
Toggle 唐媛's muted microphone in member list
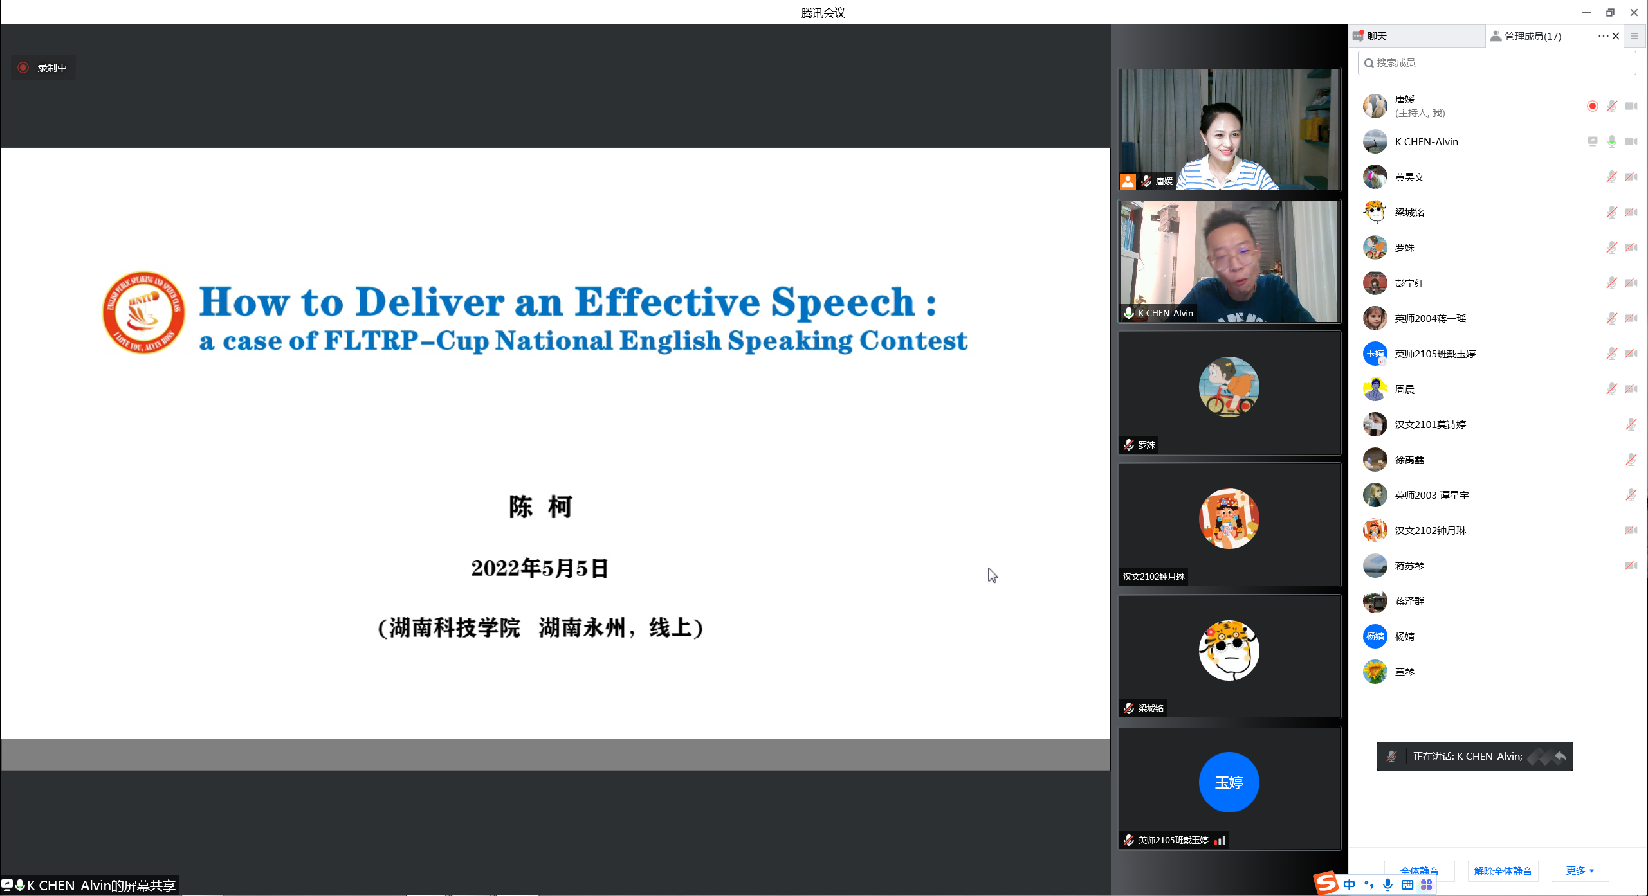(1611, 106)
